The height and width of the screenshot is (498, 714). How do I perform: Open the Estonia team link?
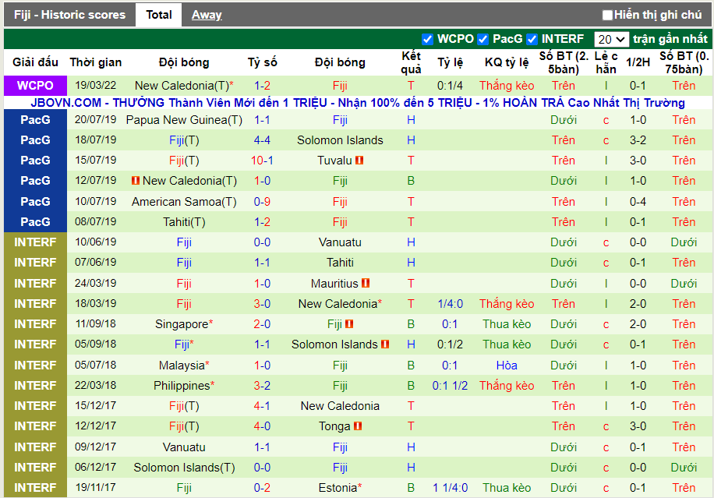(x=338, y=488)
